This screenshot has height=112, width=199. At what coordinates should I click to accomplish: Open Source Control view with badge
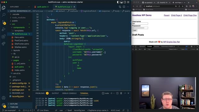pos(3,22)
